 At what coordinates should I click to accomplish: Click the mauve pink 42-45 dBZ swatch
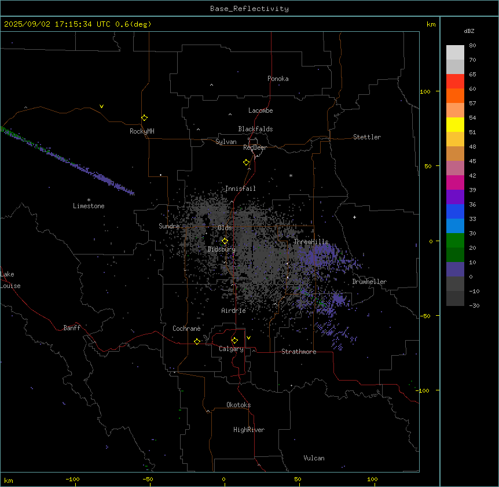coord(455,168)
